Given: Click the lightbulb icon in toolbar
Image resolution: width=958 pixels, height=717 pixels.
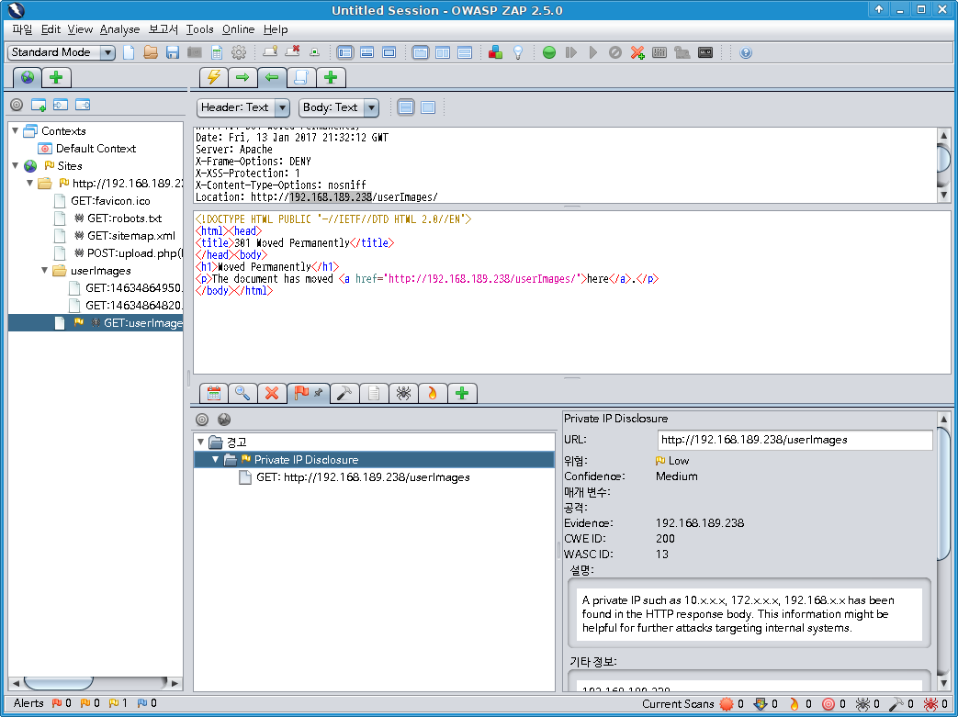Looking at the screenshot, I should [x=517, y=52].
